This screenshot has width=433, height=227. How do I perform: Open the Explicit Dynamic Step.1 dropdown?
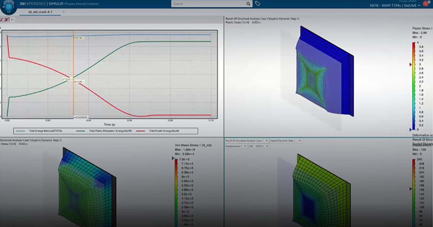pos(285,141)
